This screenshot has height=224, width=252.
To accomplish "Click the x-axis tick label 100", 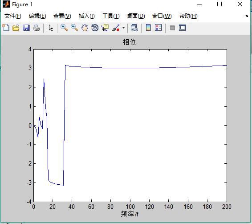I will [130, 207].
